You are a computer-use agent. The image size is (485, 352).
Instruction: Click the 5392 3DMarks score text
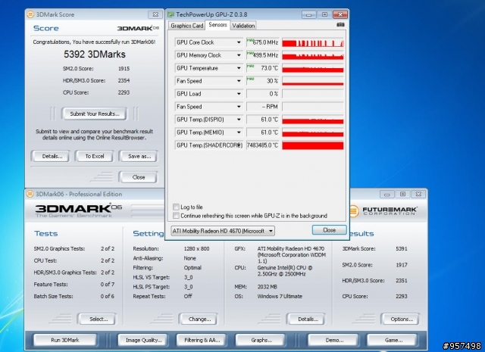95,55
